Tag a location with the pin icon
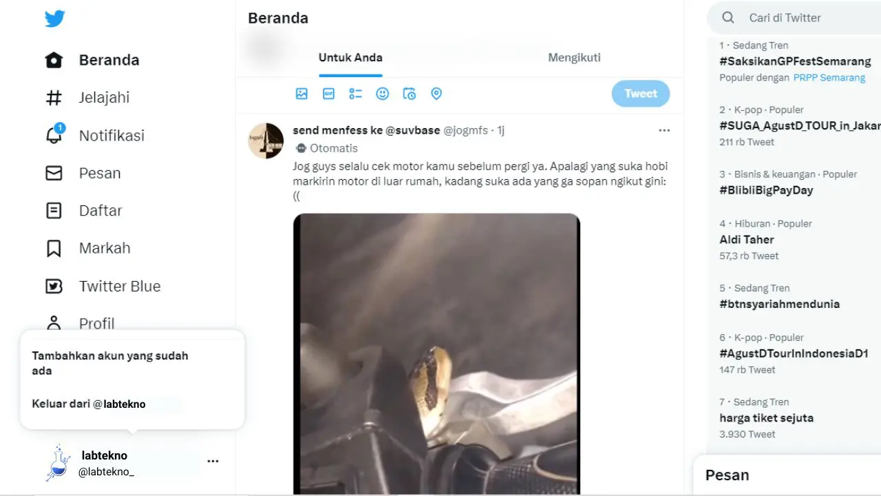Image resolution: width=881 pixels, height=496 pixels. click(436, 94)
